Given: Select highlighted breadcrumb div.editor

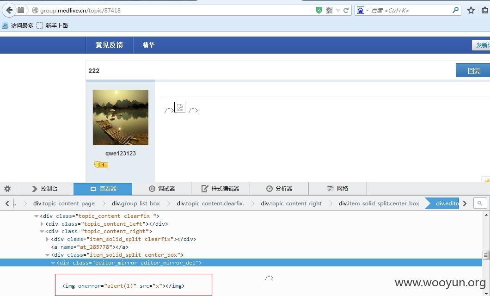Looking at the screenshot, I should pyautogui.click(x=444, y=203).
